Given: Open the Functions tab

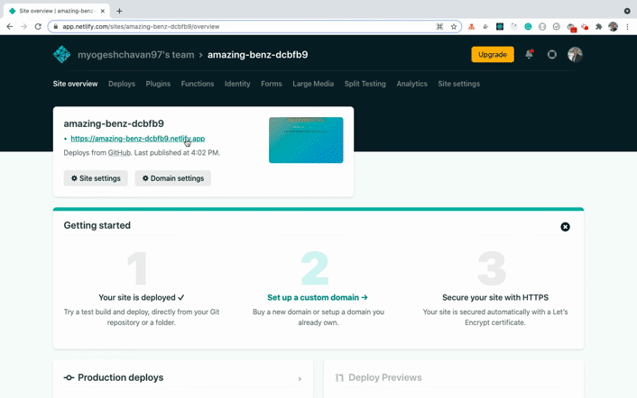Looking at the screenshot, I should pyautogui.click(x=198, y=84).
